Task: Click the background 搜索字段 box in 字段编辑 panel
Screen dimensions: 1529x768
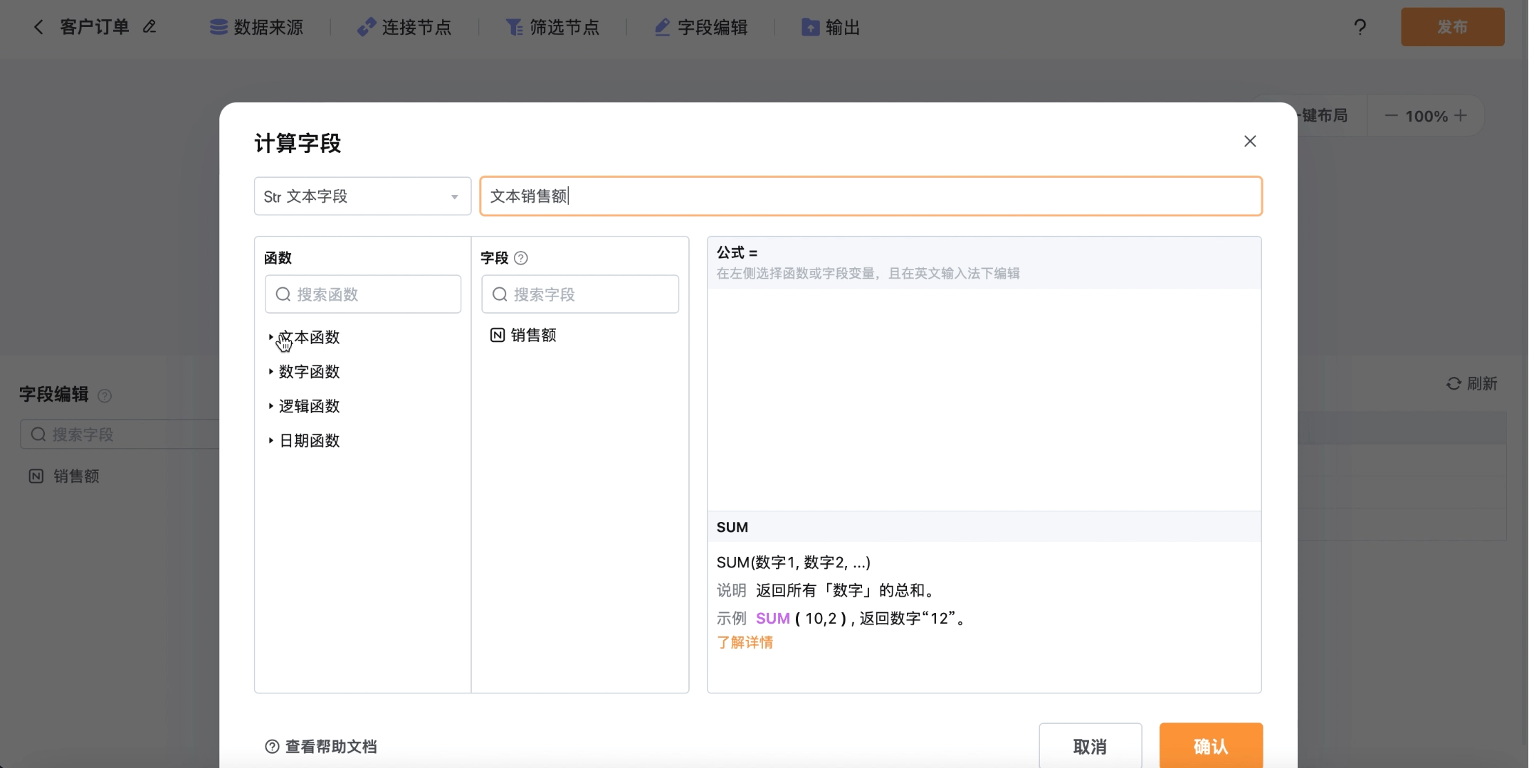Action: [120, 434]
